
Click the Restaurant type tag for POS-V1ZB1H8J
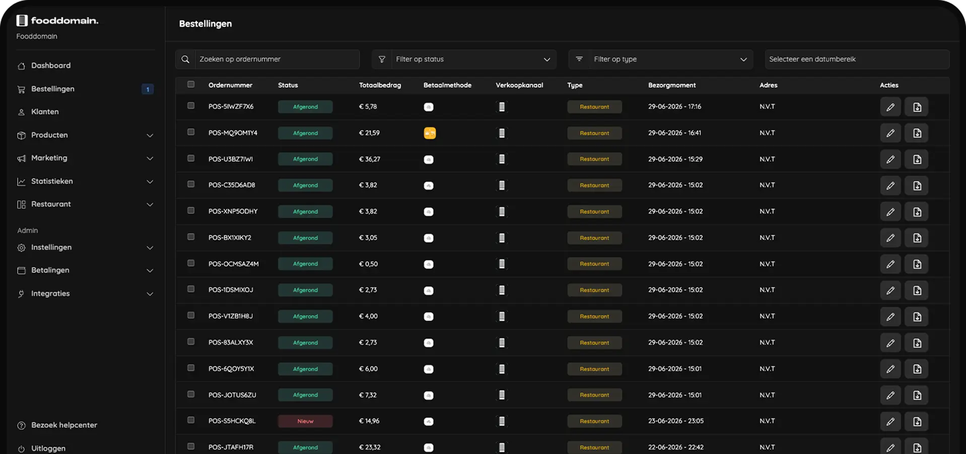(594, 316)
